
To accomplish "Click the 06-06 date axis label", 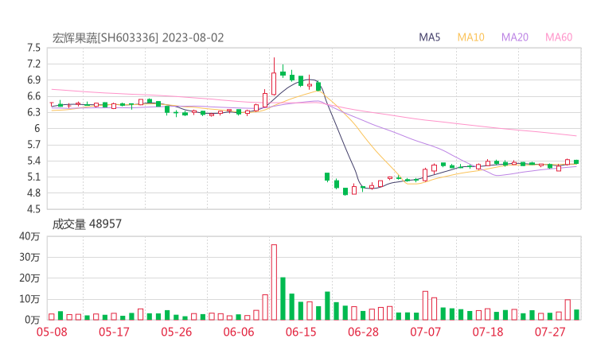I will [x=239, y=332].
